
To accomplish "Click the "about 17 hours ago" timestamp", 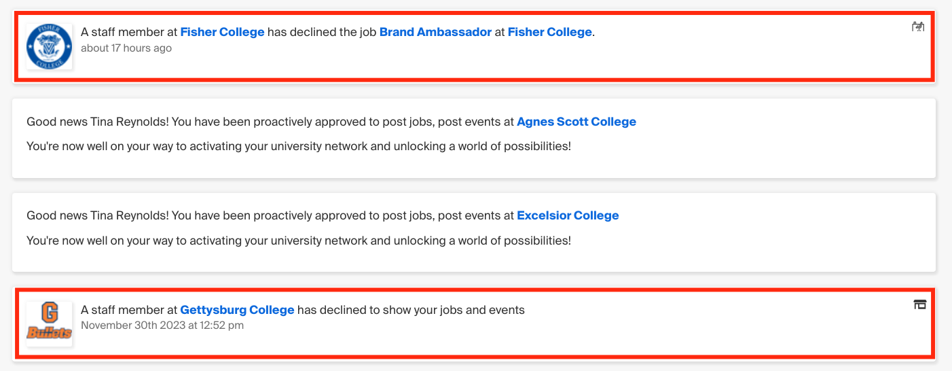I will (126, 48).
